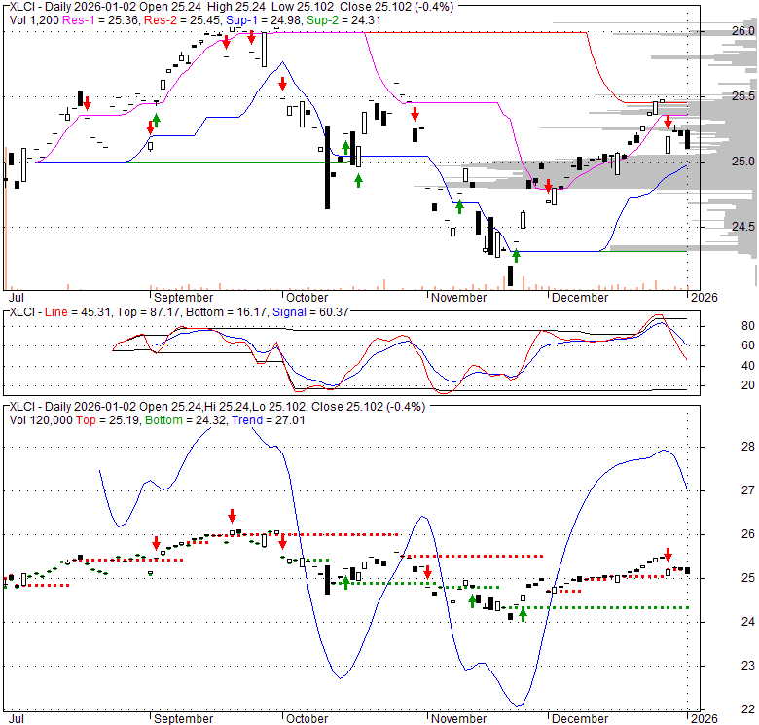Click the red sell arrow in late December on price chart
759x725 pixels.
(668, 122)
